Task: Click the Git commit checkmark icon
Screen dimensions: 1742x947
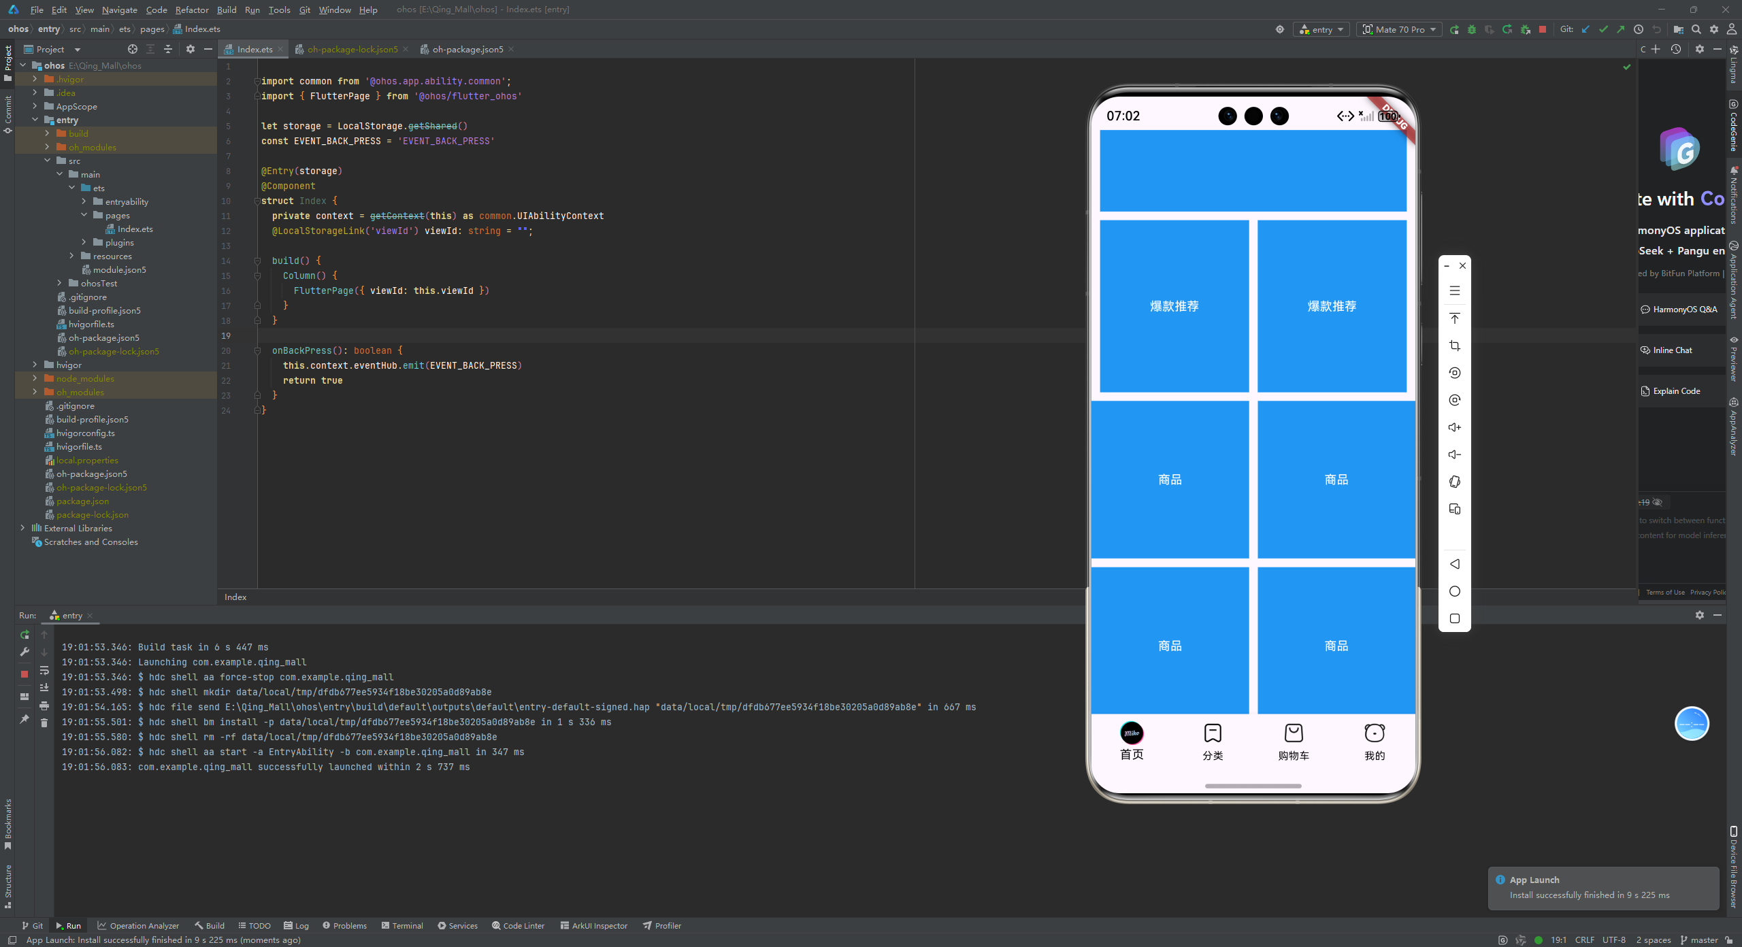Action: pyautogui.click(x=1603, y=29)
